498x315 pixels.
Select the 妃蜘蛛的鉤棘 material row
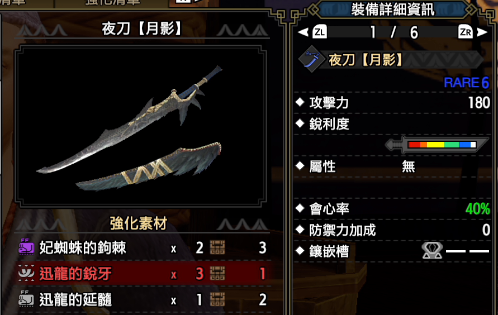[143, 247]
